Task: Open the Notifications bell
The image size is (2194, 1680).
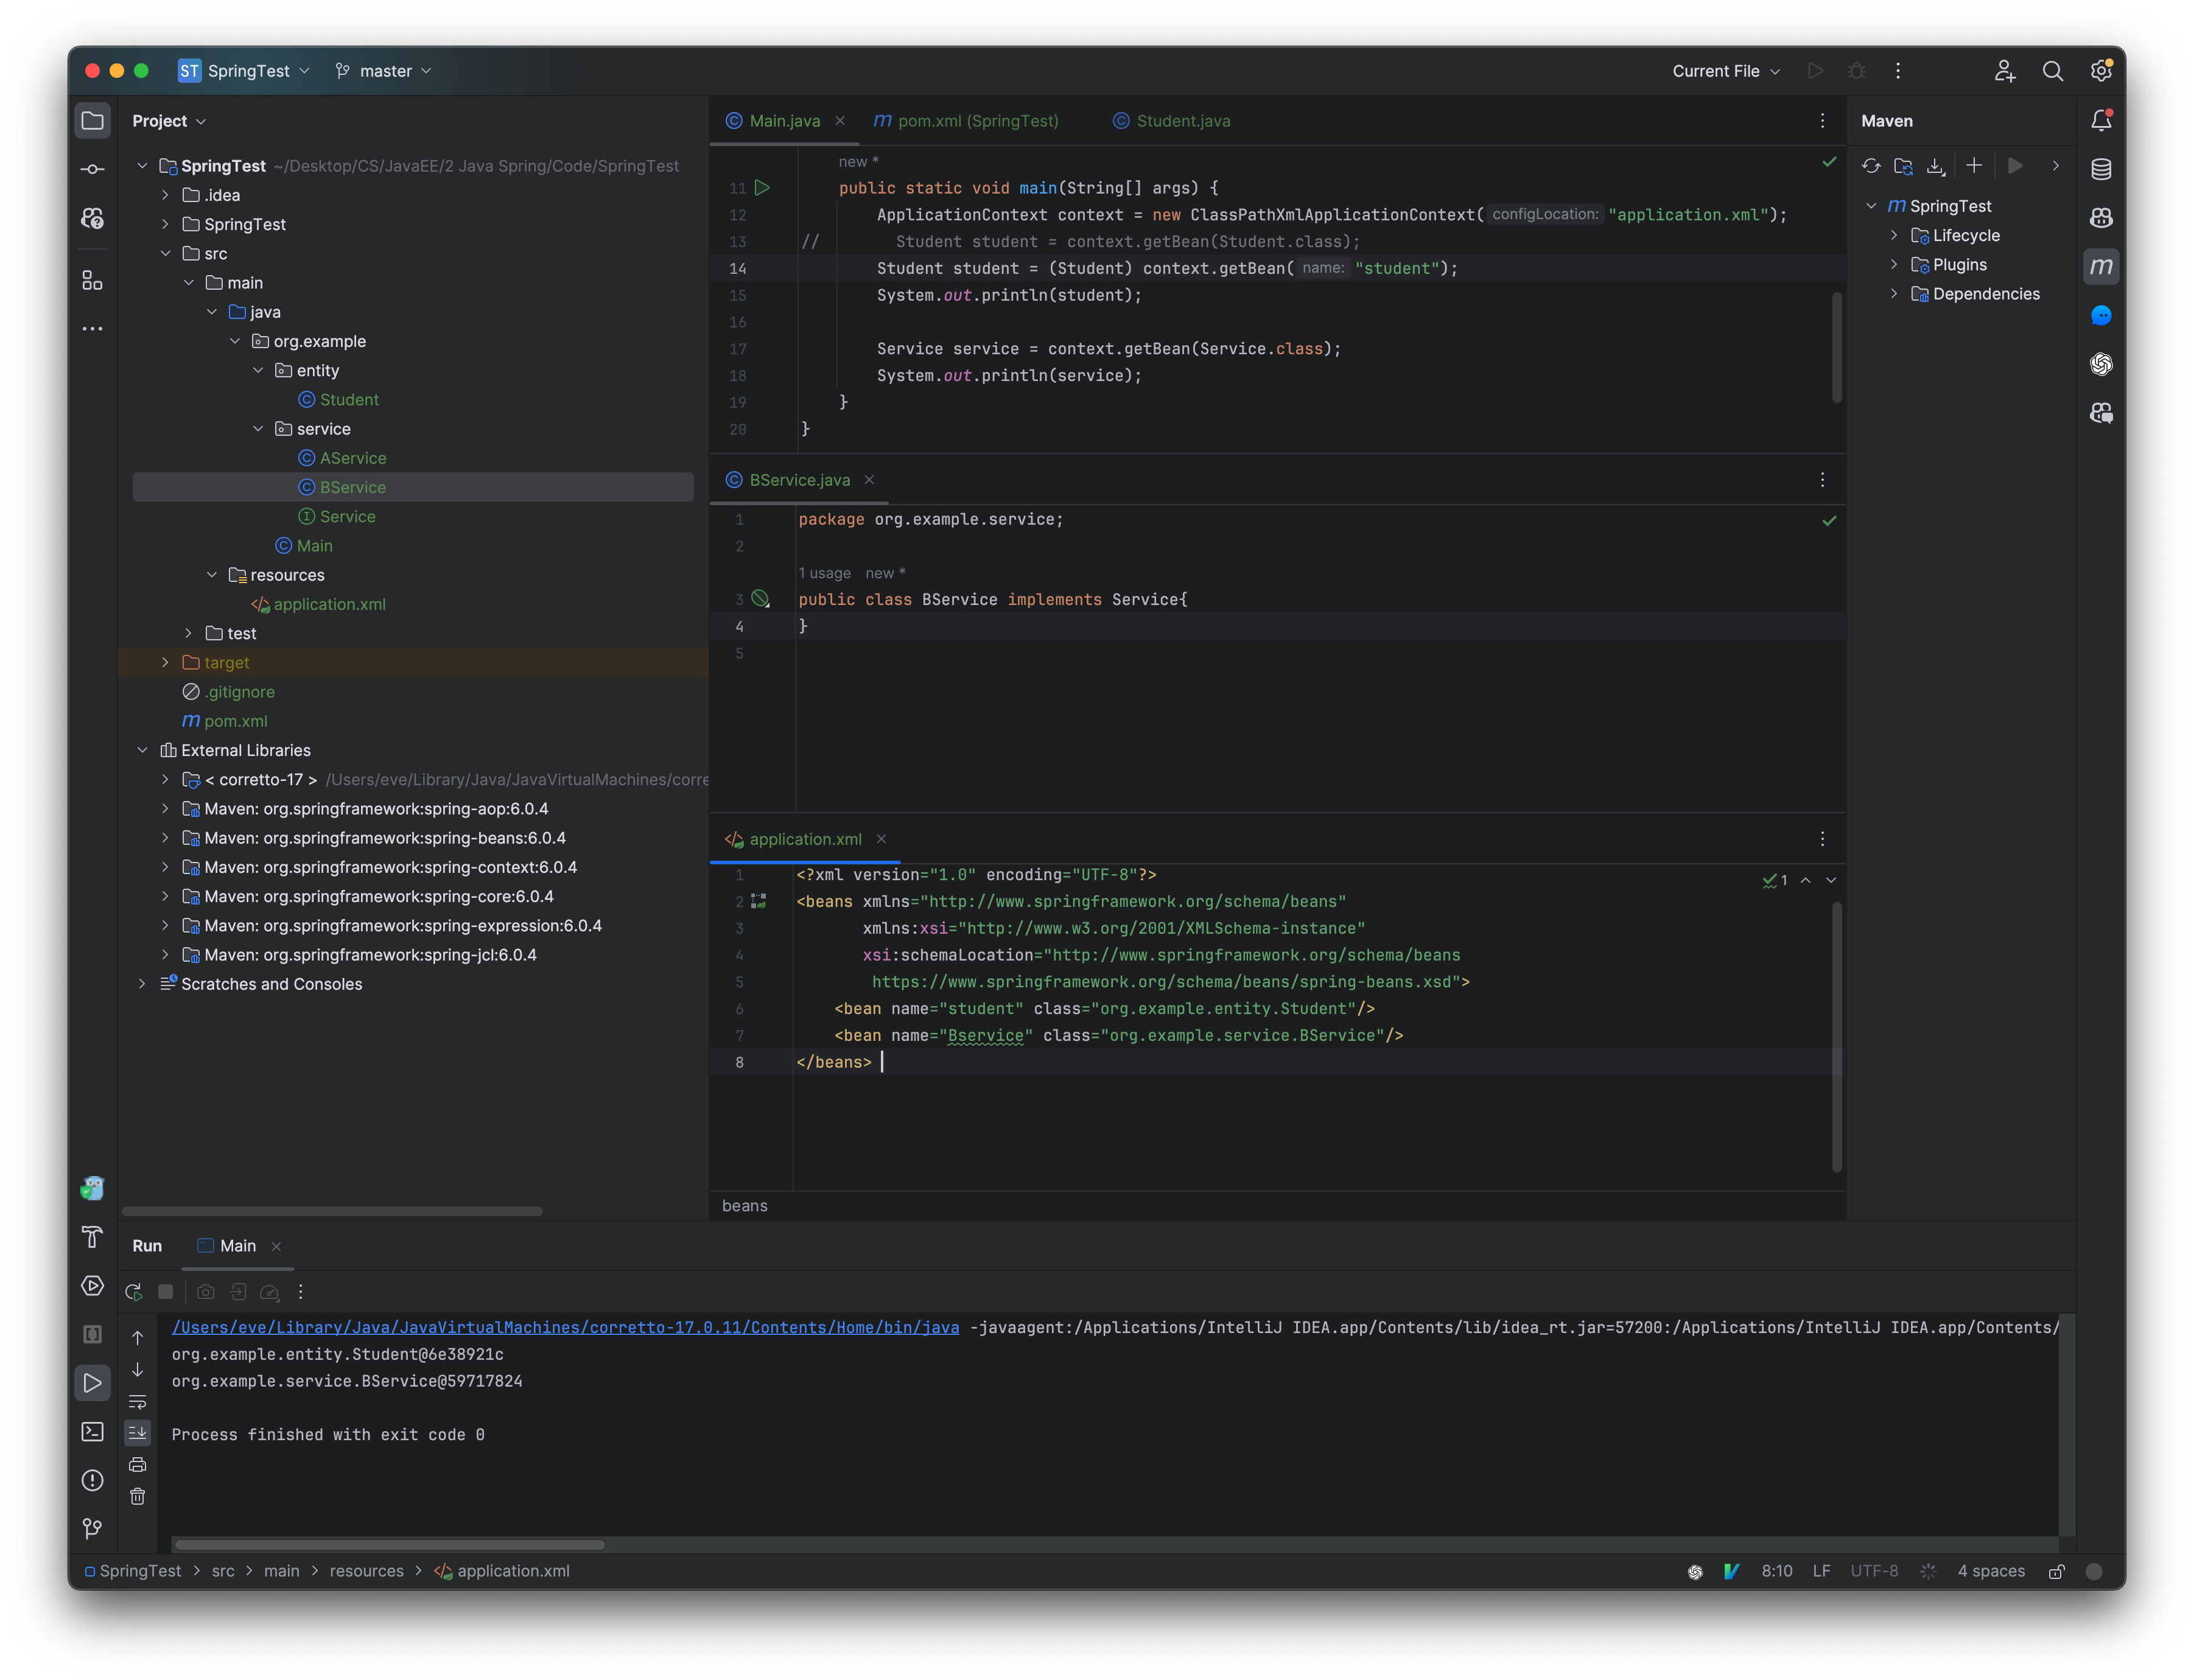Action: (2100, 119)
